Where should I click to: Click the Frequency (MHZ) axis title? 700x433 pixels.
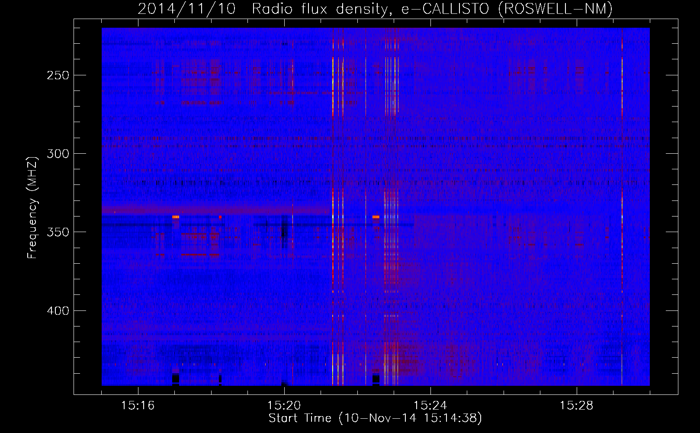point(32,207)
